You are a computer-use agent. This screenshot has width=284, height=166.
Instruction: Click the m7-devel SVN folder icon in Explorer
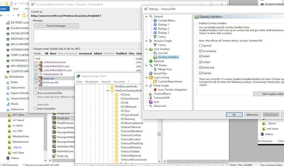click(x=9, y=120)
